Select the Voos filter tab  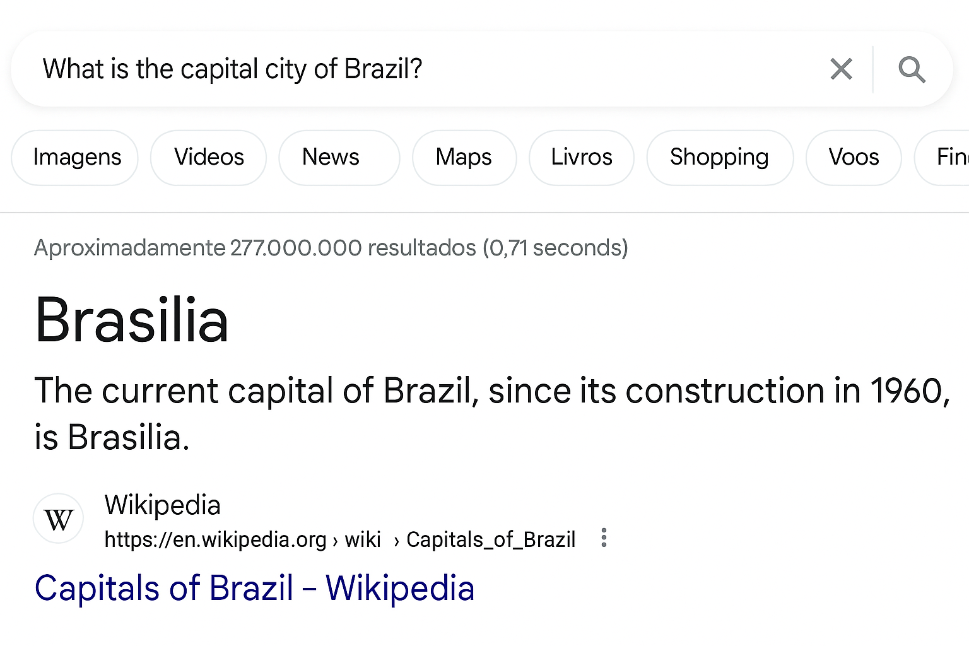(x=854, y=157)
